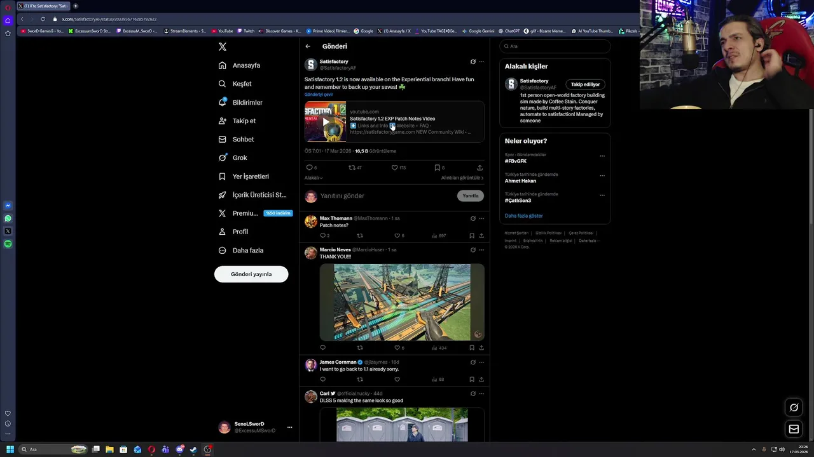Bookmark the main Satisfactory post
Screen dimensions: 814x457
(x=437, y=168)
